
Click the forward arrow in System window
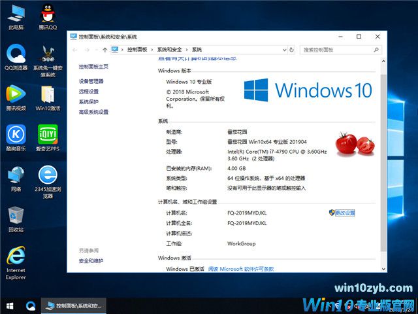click(87, 50)
